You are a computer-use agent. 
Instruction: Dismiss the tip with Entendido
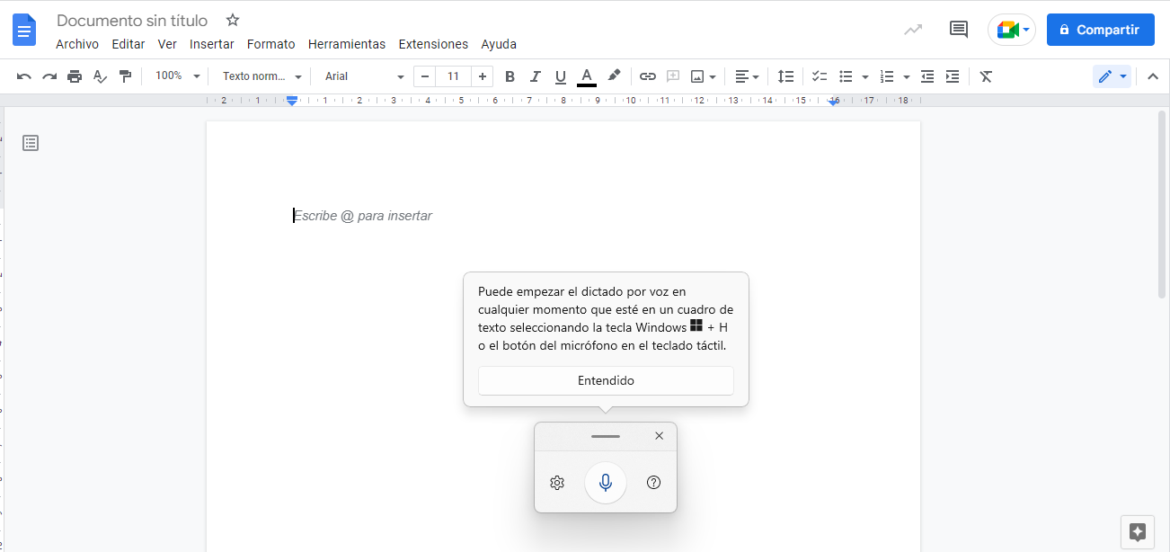pyautogui.click(x=606, y=380)
